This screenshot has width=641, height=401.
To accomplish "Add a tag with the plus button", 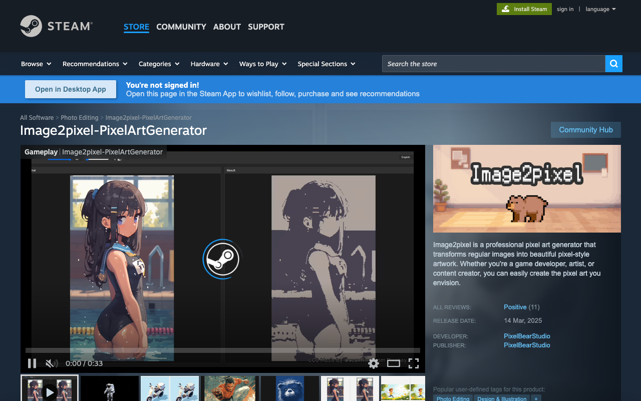I will click(536, 398).
